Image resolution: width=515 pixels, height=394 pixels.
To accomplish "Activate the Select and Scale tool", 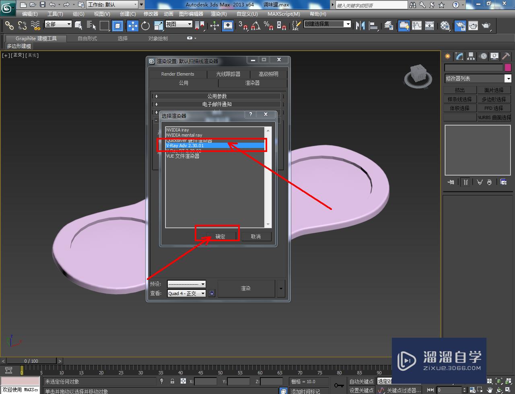I will coord(158,26).
